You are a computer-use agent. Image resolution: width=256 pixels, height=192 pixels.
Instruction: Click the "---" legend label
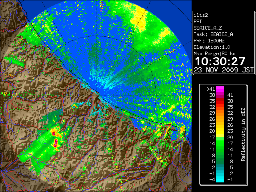click(x=229, y=89)
